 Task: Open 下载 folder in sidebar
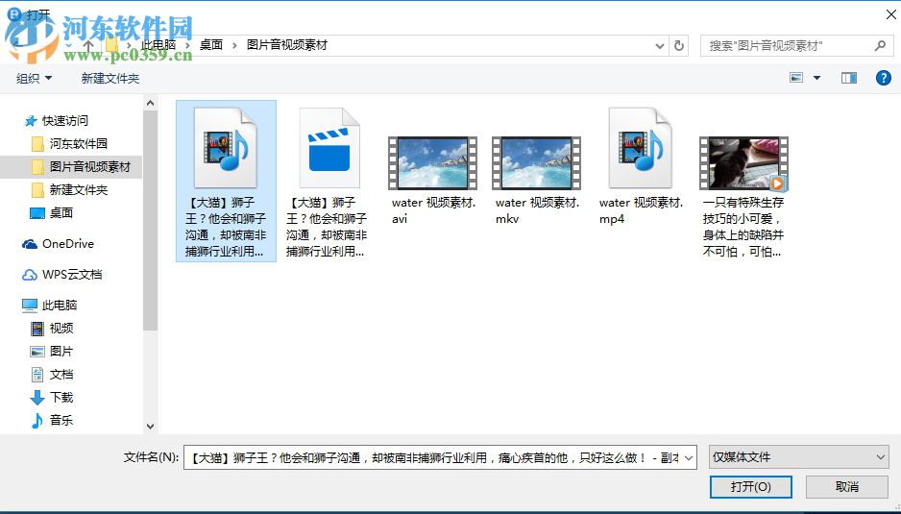(61, 398)
